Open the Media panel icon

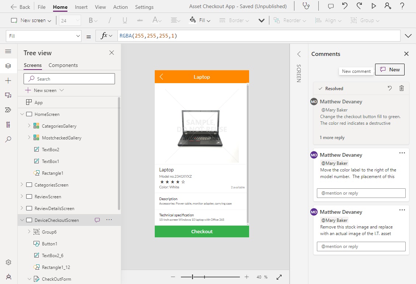[8, 95]
